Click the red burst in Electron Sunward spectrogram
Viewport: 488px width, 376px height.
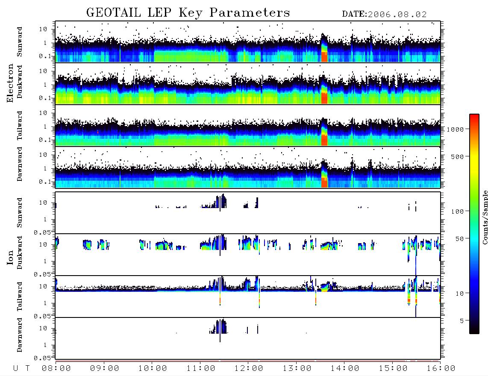point(324,57)
